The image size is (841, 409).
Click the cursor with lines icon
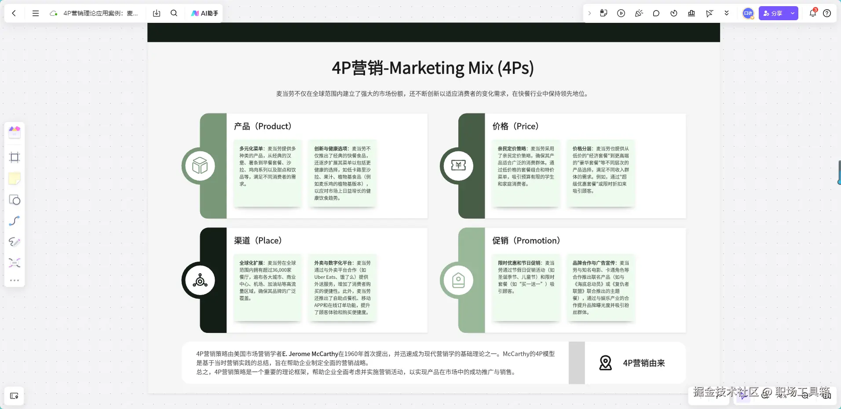point(709,13)
